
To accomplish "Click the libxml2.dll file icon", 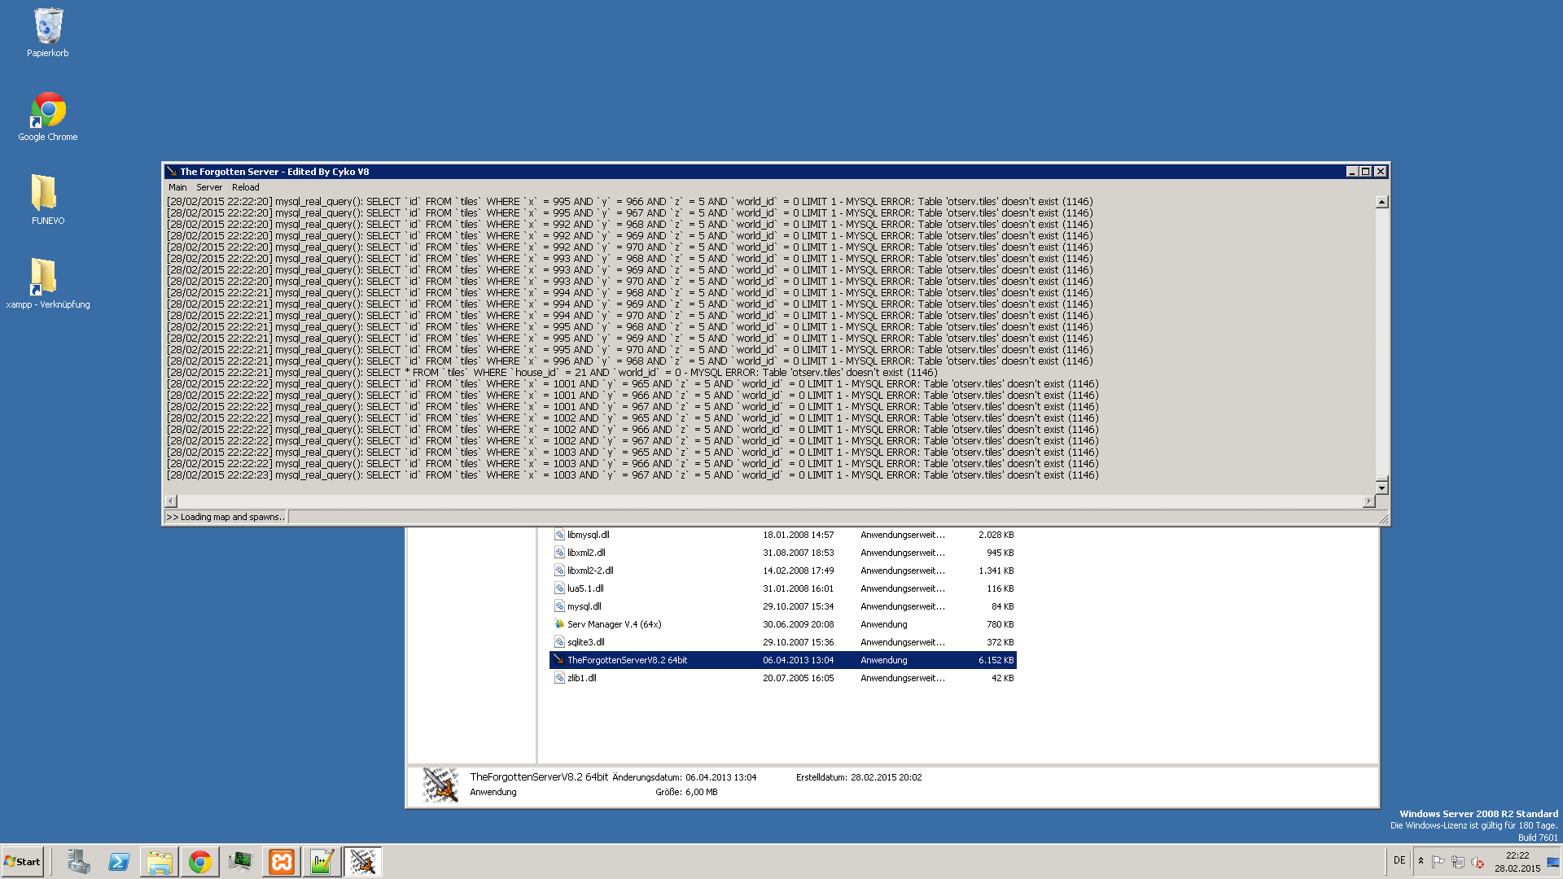I will (x=559, y=553).
